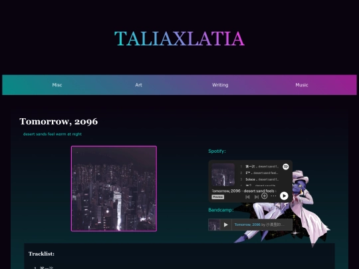Open the Art navigation menu item
This screenshot has width=359, height=269.
138,85
